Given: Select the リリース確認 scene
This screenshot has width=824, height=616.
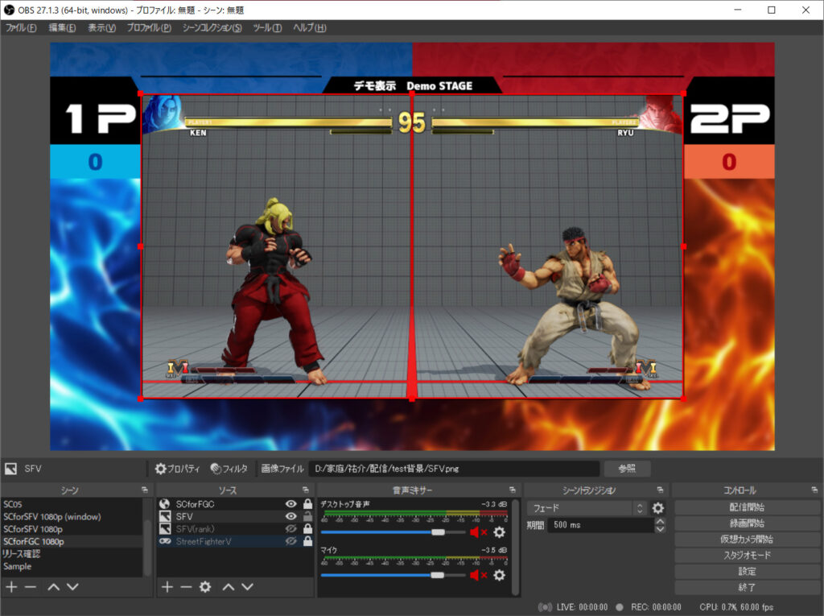Looking at the screenshot, I should click(x=72, y=554).
